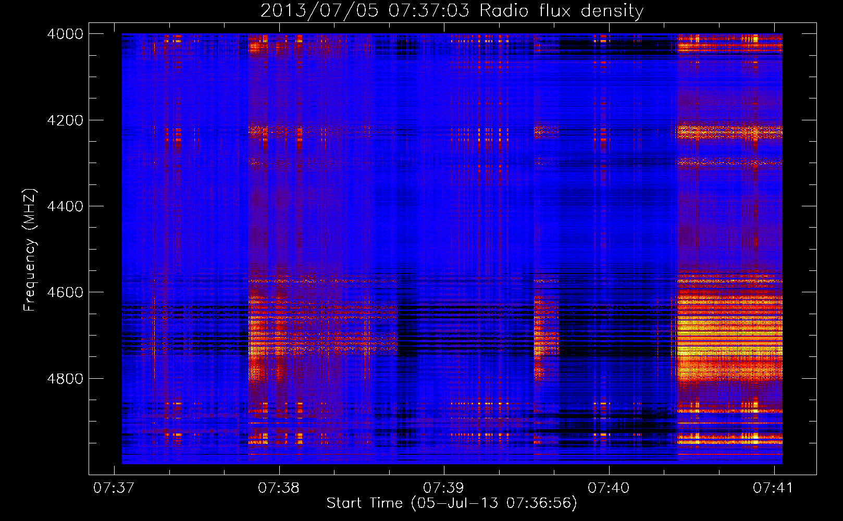Click the 07:38 time tick label
Screen dimensions: 843x521
coord(279,488)
